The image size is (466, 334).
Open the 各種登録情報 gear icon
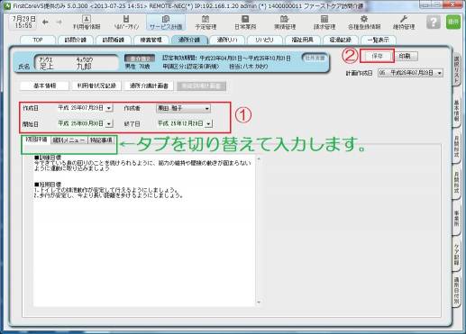(x=364, y=23)
